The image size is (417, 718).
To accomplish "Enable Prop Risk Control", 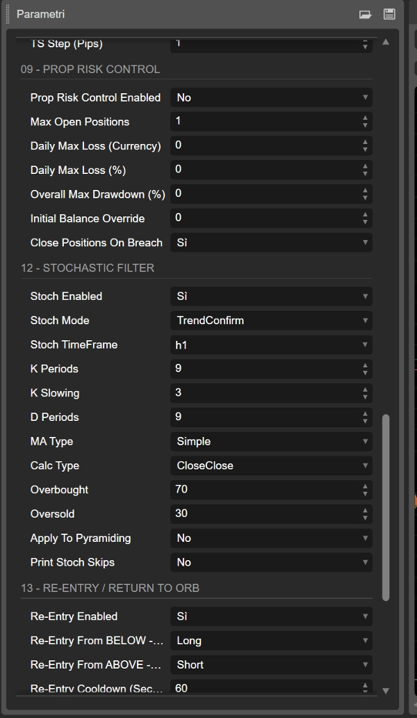I will 271,97.
